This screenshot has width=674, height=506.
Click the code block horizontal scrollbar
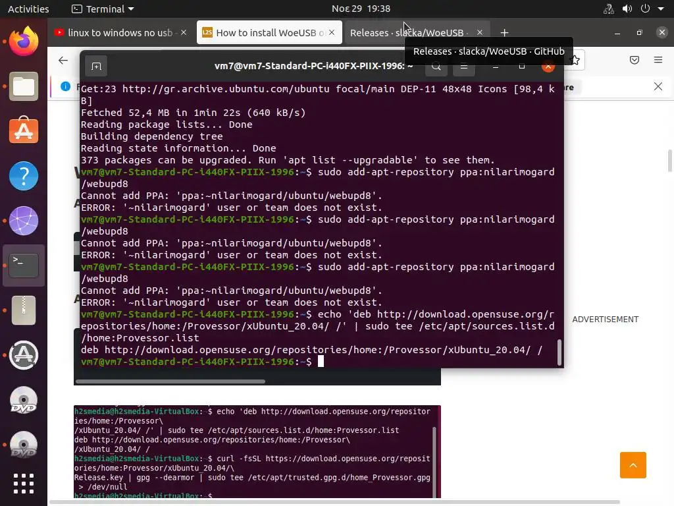click(170, 381)
